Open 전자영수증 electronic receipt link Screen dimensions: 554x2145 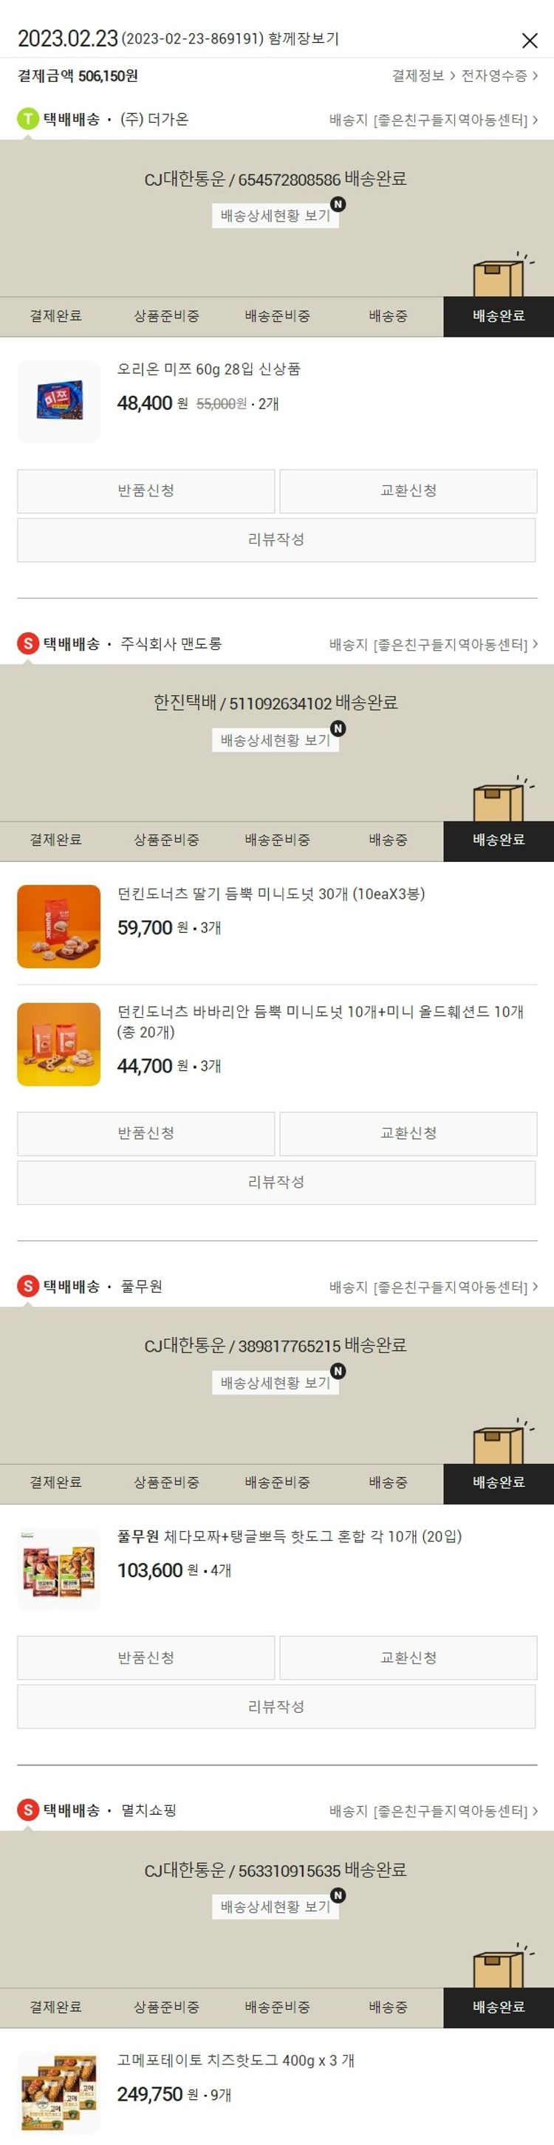499,76
